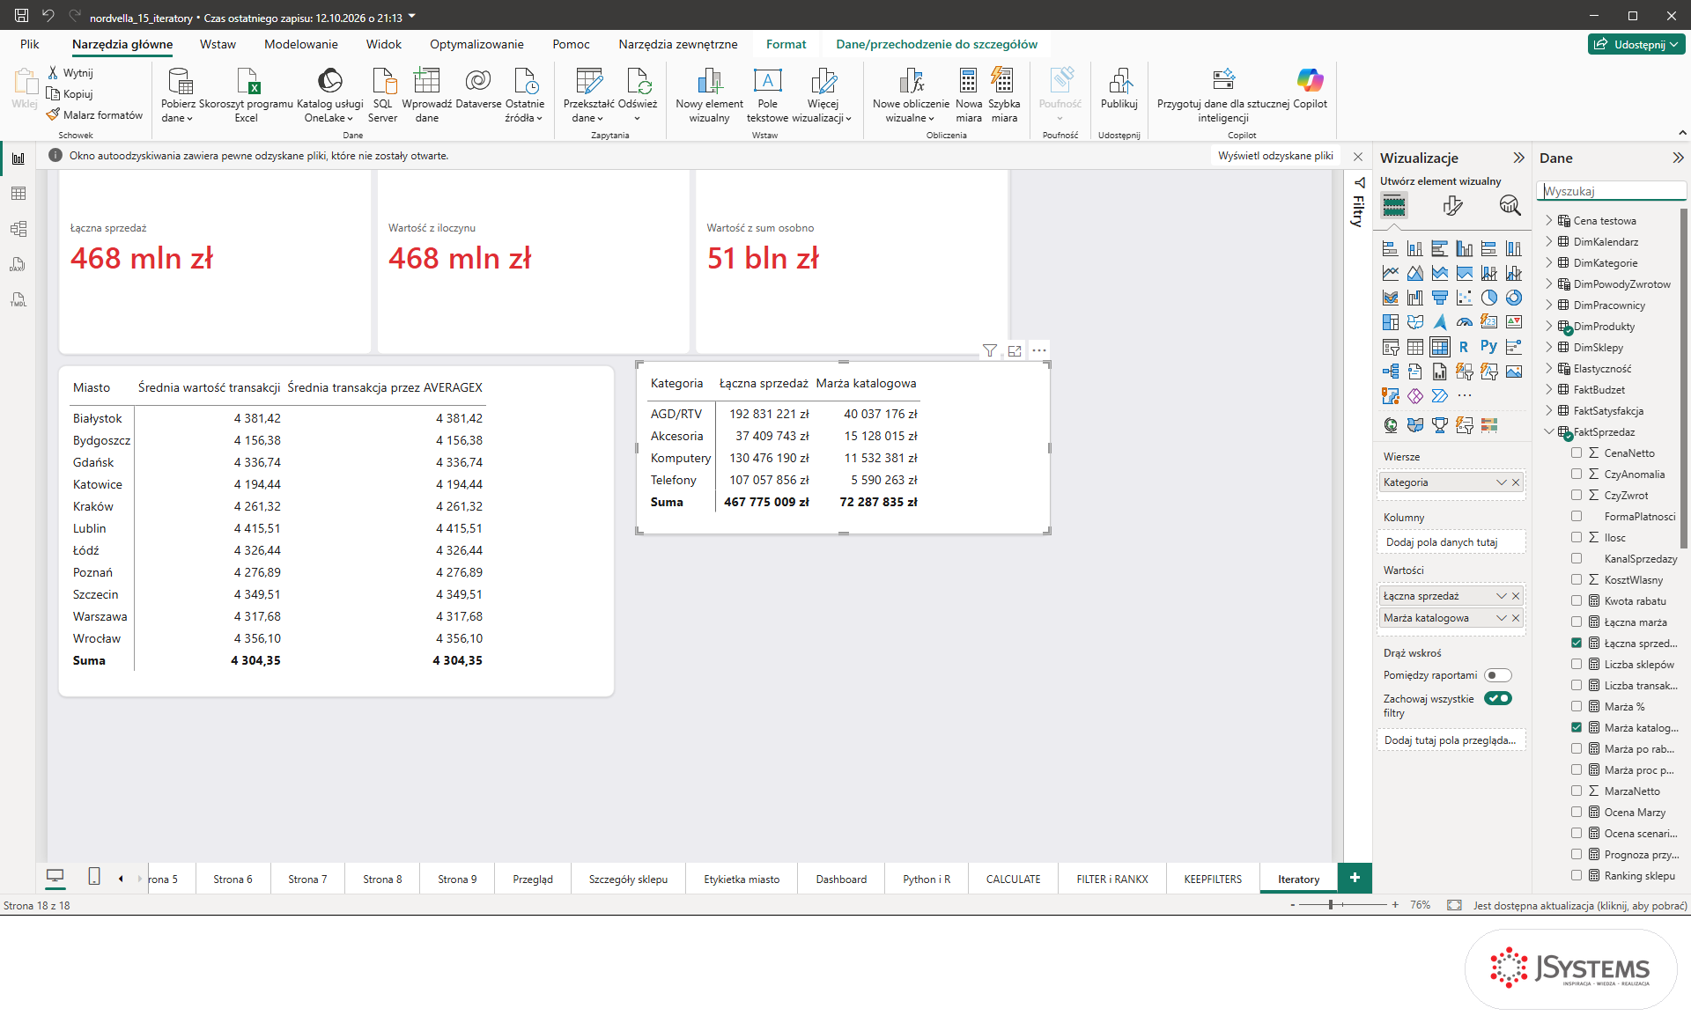
Task: Open Skoroszyt programu Excel data source
Action: coord(247,94)
